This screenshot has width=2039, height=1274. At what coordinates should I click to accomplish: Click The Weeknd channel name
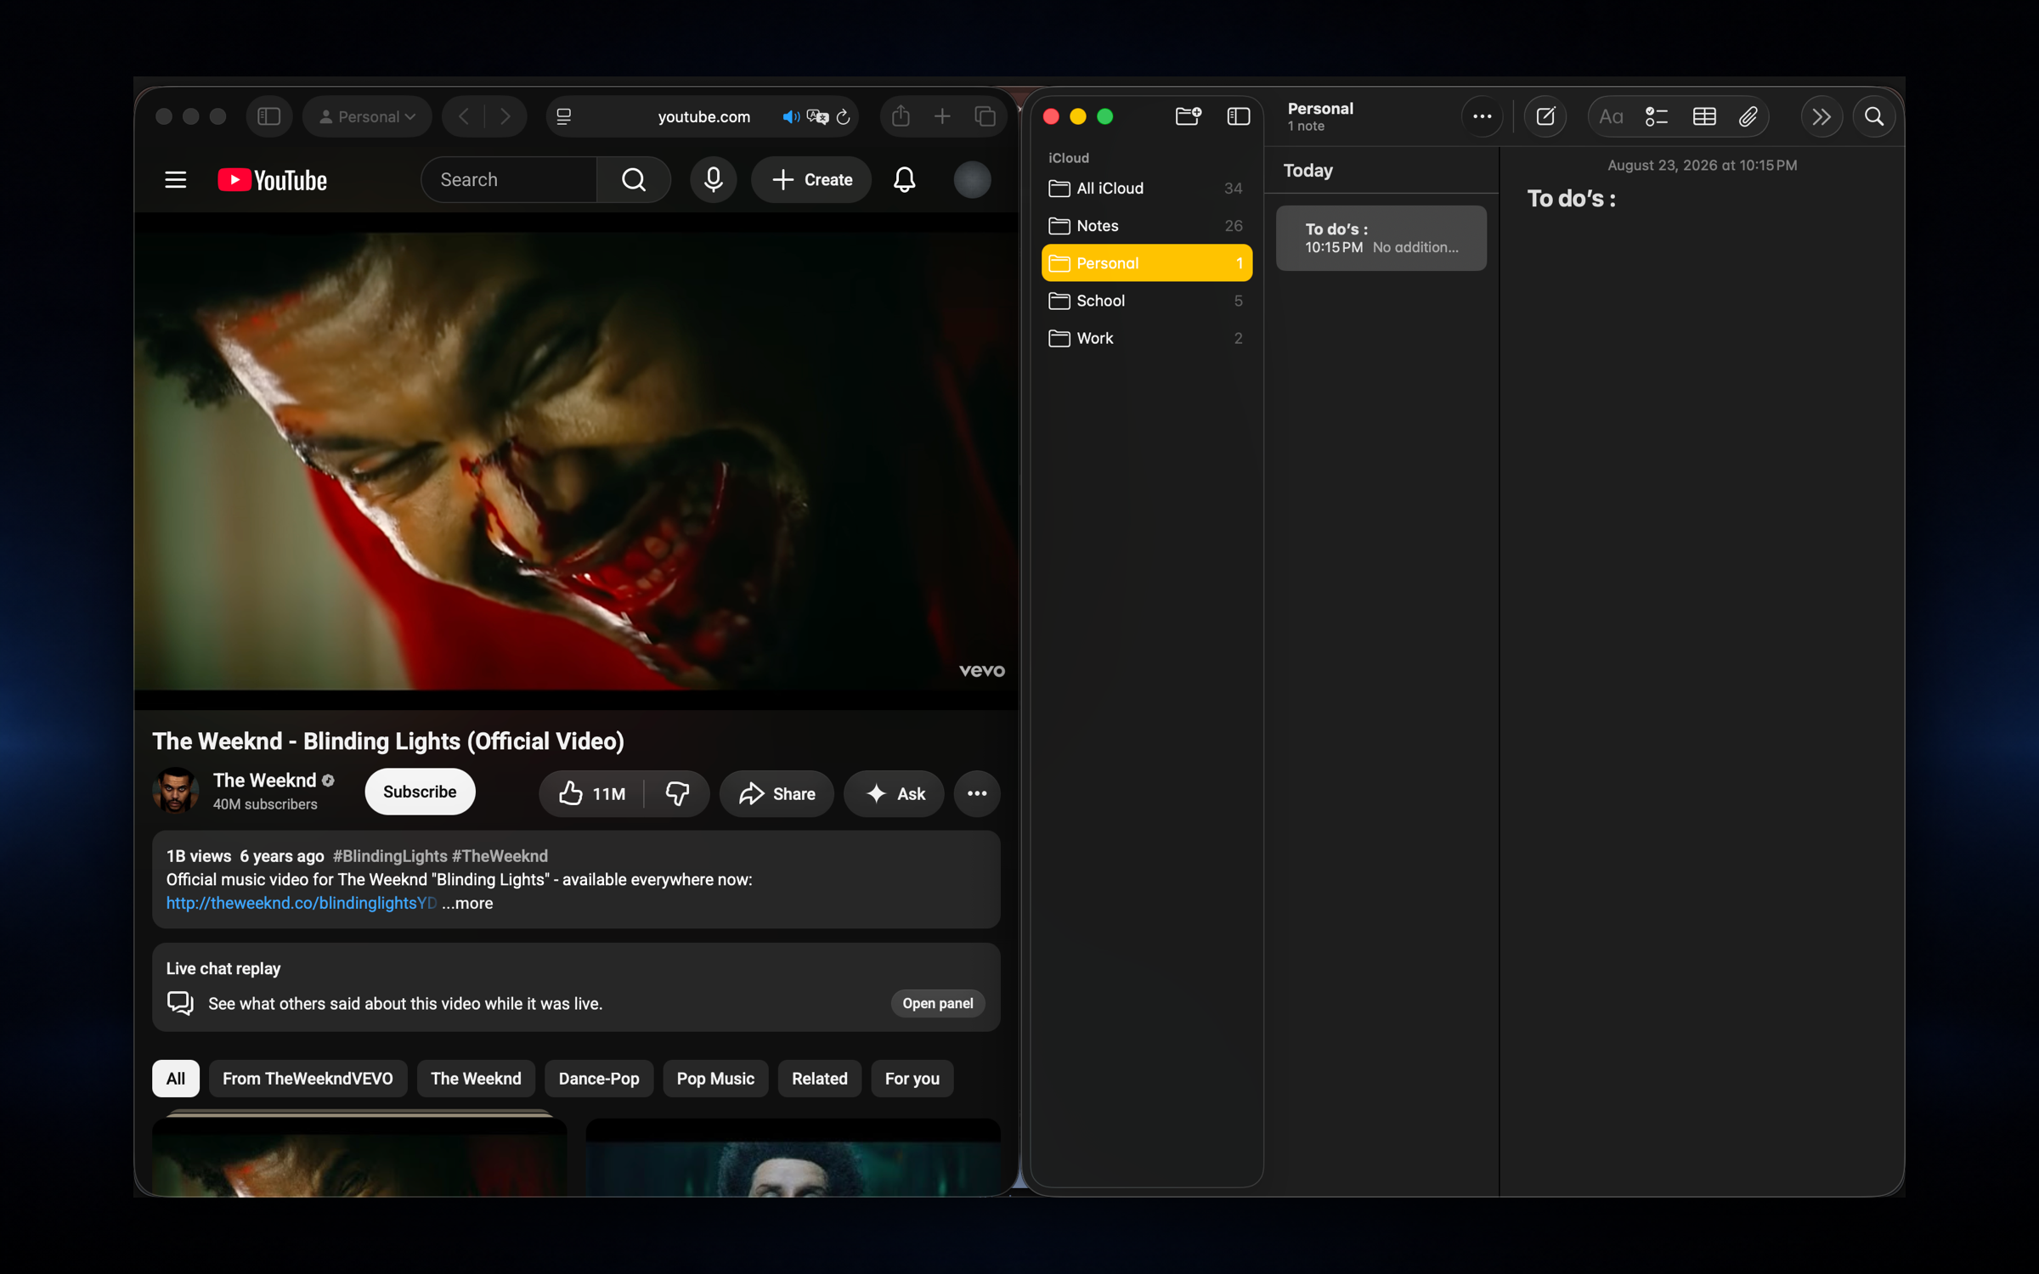coord(264,781)
